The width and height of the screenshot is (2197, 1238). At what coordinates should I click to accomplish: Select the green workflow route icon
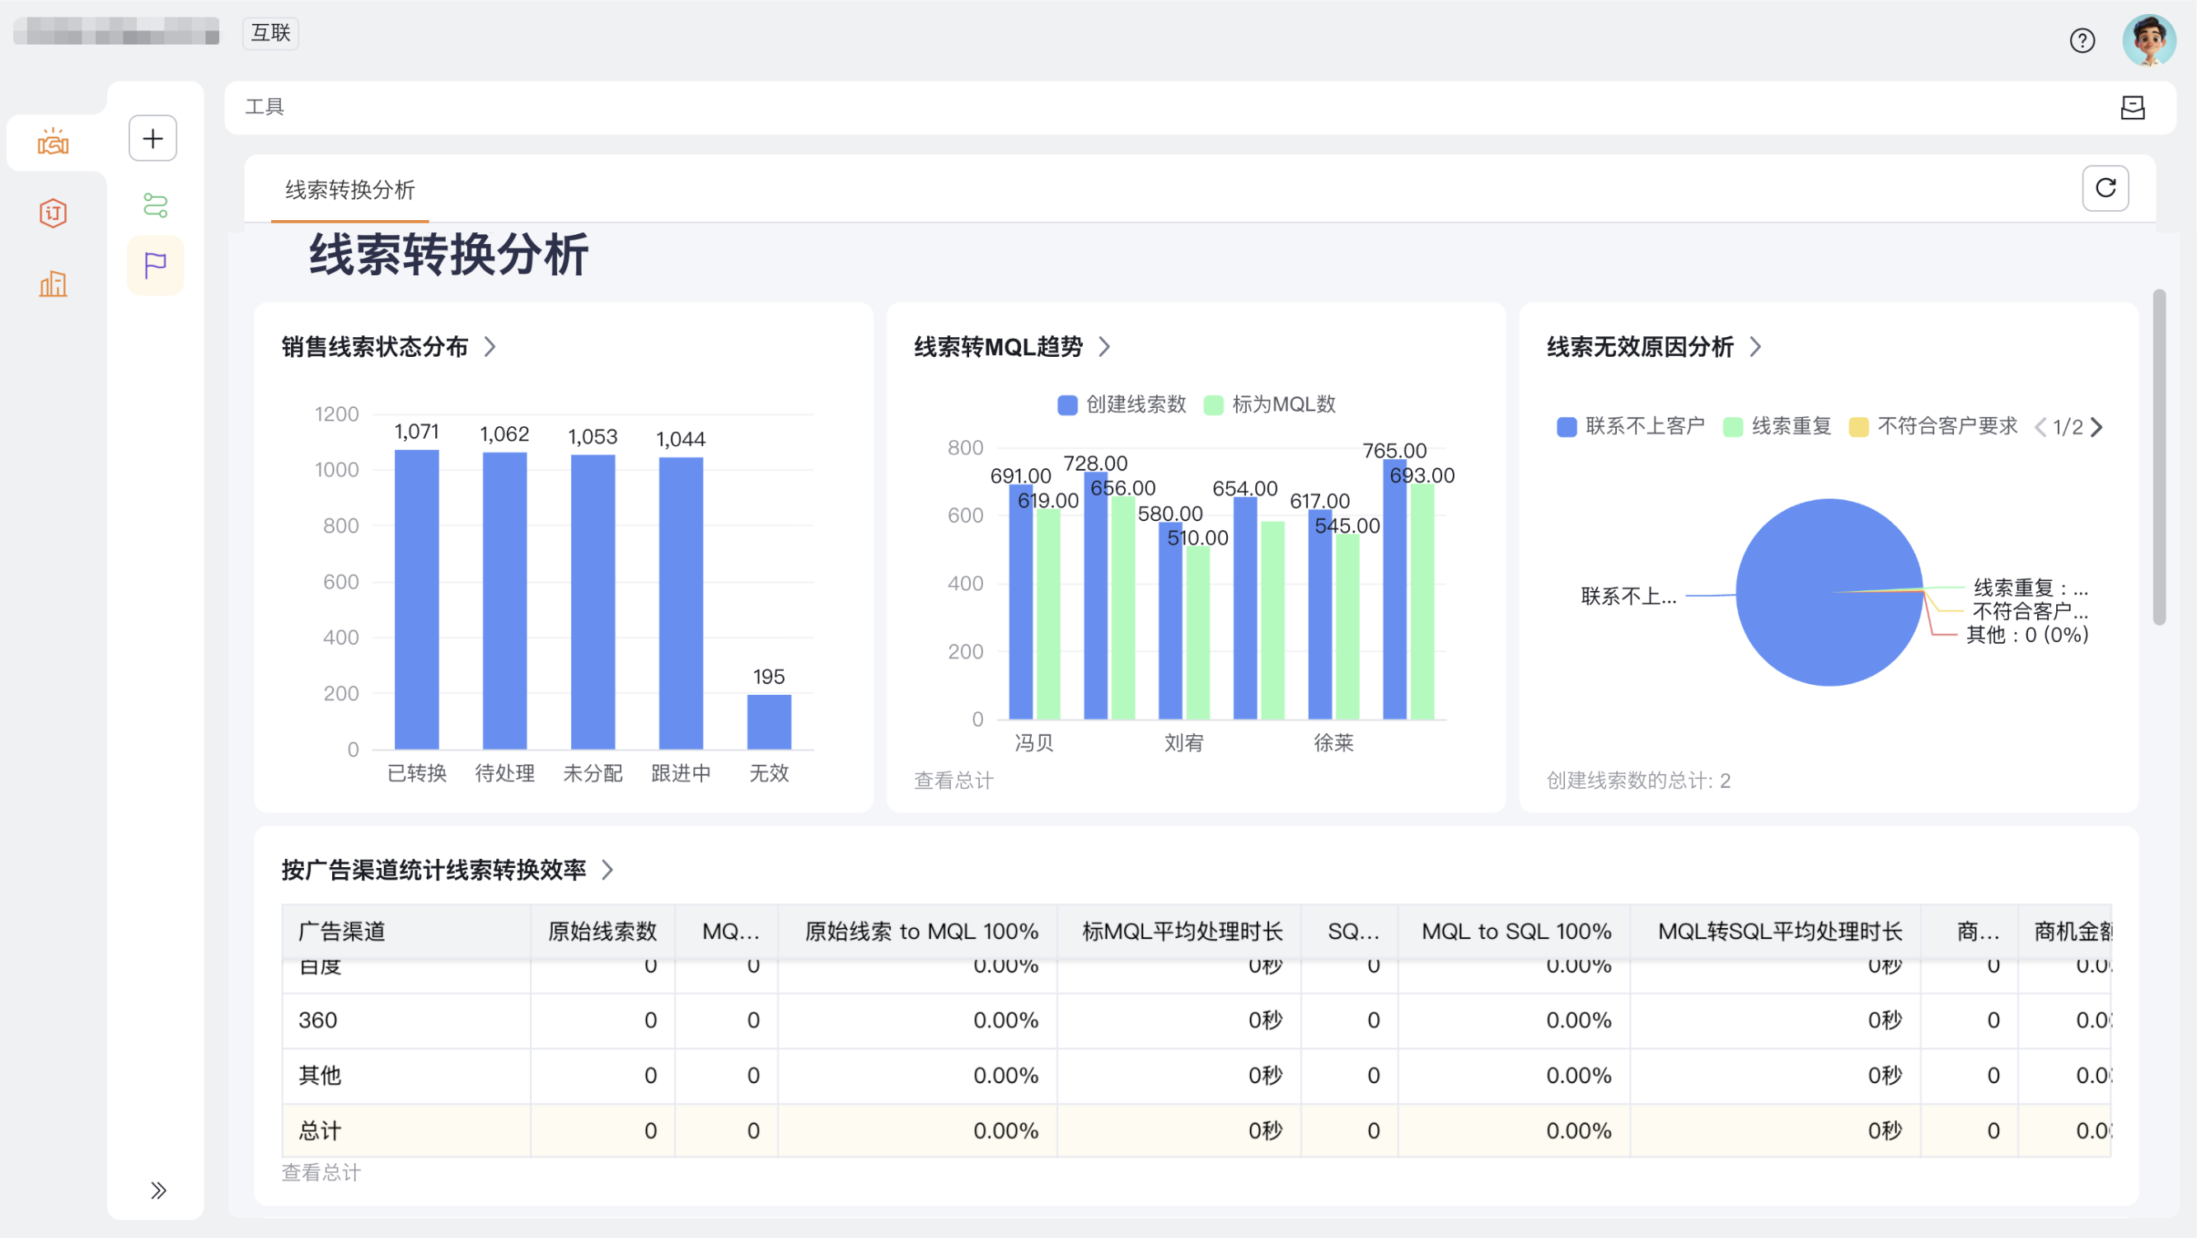point(154,205)
